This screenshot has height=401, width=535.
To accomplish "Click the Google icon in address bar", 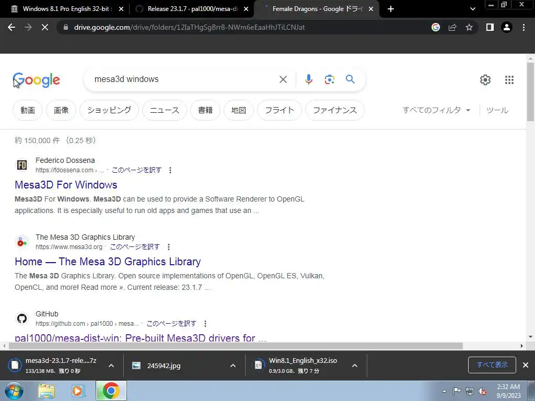I will (x=436, y=27).
